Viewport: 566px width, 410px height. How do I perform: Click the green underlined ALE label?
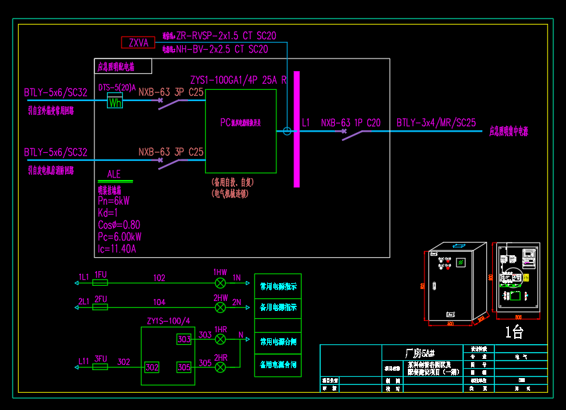coord(114,174)
